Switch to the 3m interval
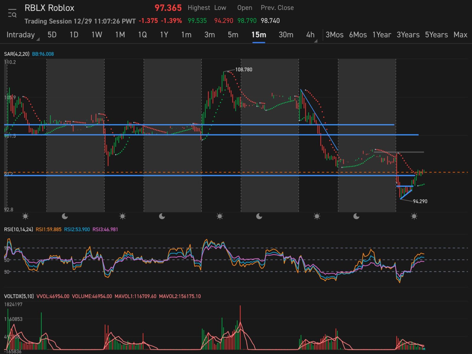The height and width of the screenshot is (354, 472). [209, 35]
